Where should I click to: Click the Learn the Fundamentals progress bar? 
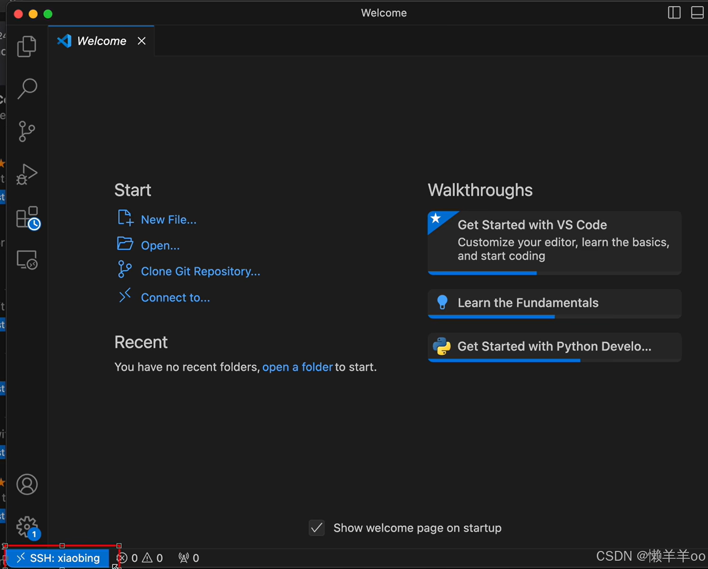(554, 317)
